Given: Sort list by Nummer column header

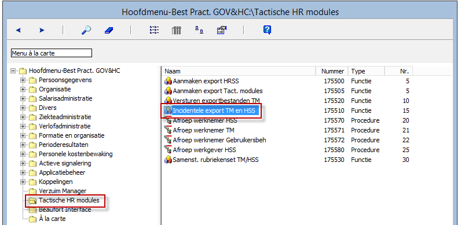Looking at the screenshot, I should click(x=332, y=71).
